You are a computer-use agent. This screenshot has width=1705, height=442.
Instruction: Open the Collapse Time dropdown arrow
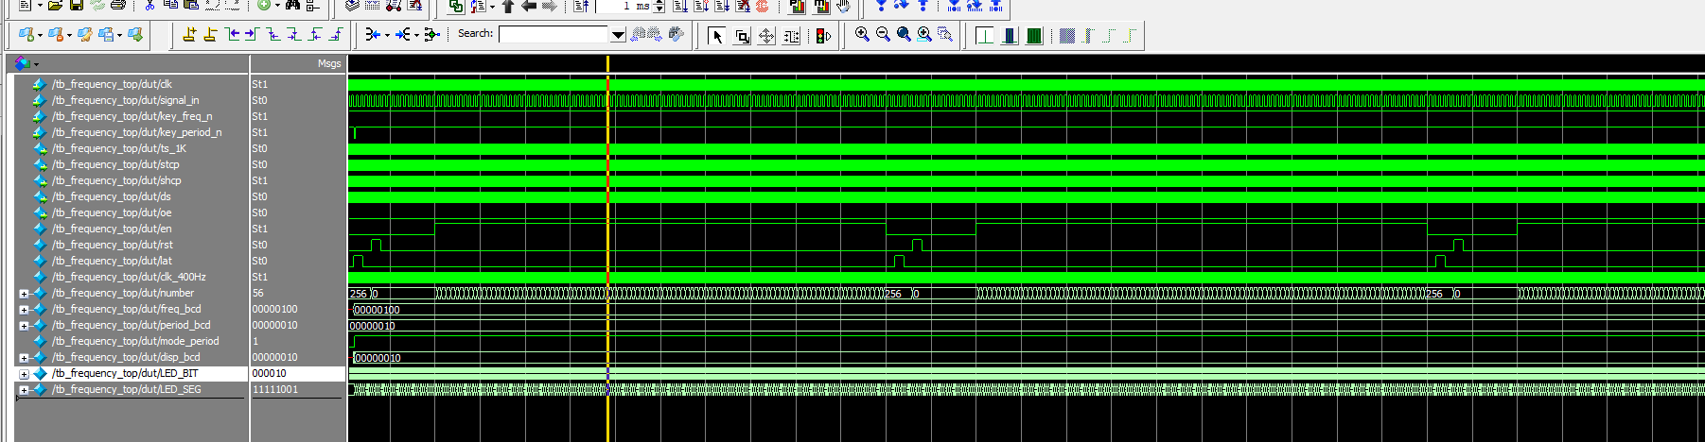coord(417,36)
